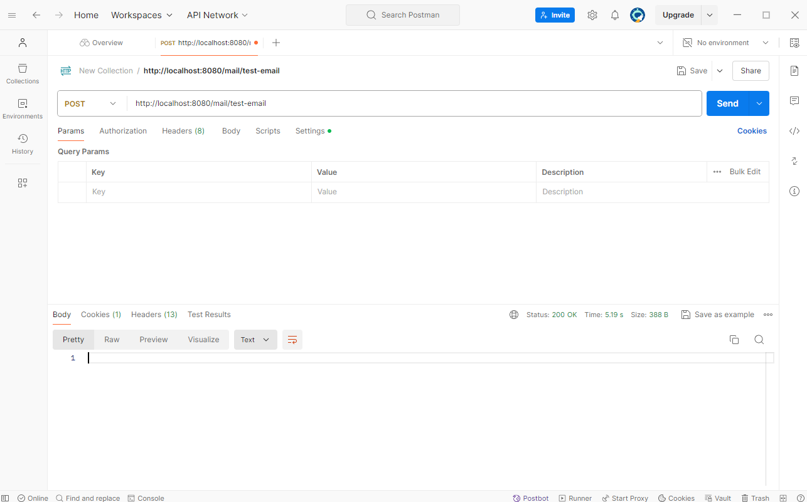Go forward with the right arrow

(x=59, y=15)
